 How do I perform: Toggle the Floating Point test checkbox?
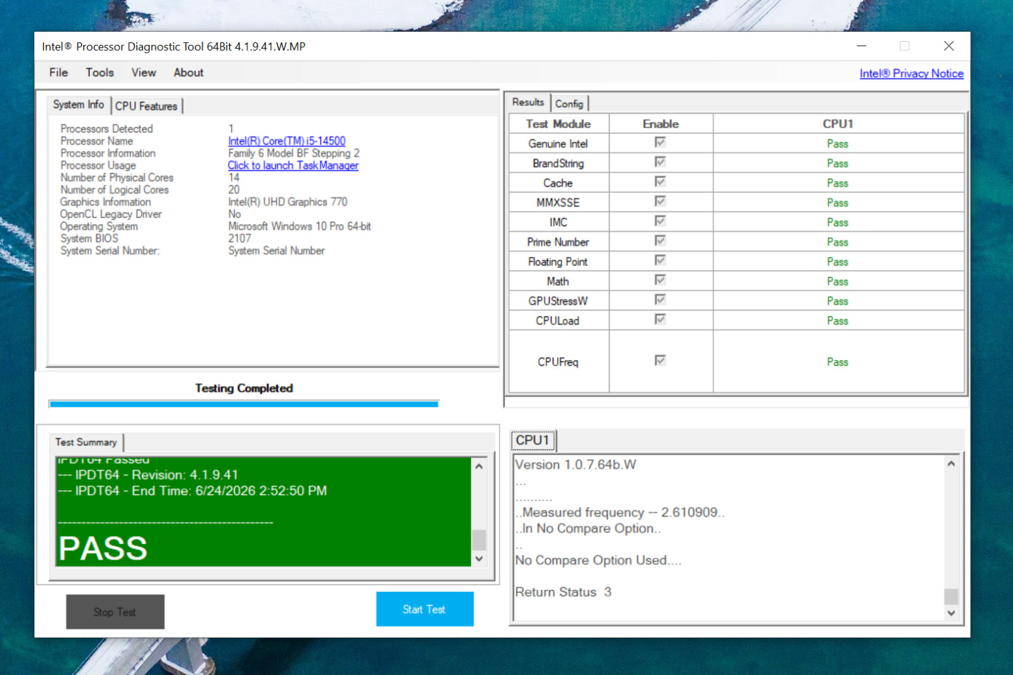point(660,260)
